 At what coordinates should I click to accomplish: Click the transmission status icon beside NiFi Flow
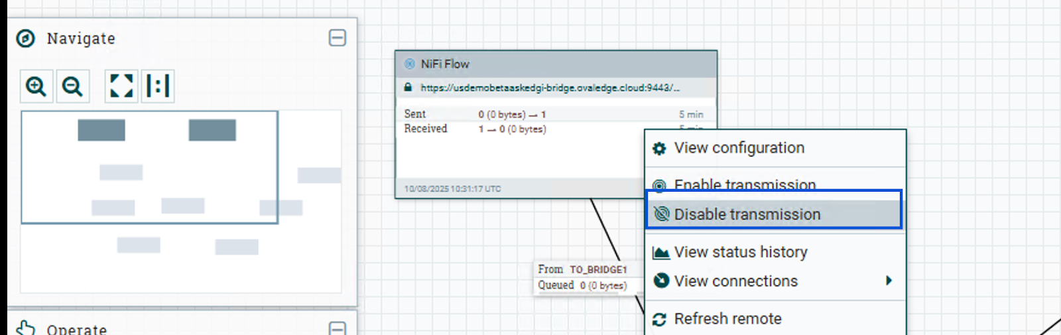[x=410, y=64]
